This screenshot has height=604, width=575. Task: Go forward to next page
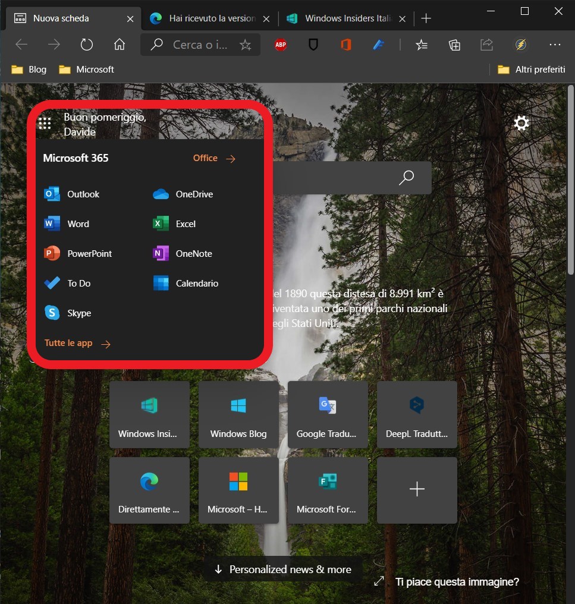pos(54,45)
